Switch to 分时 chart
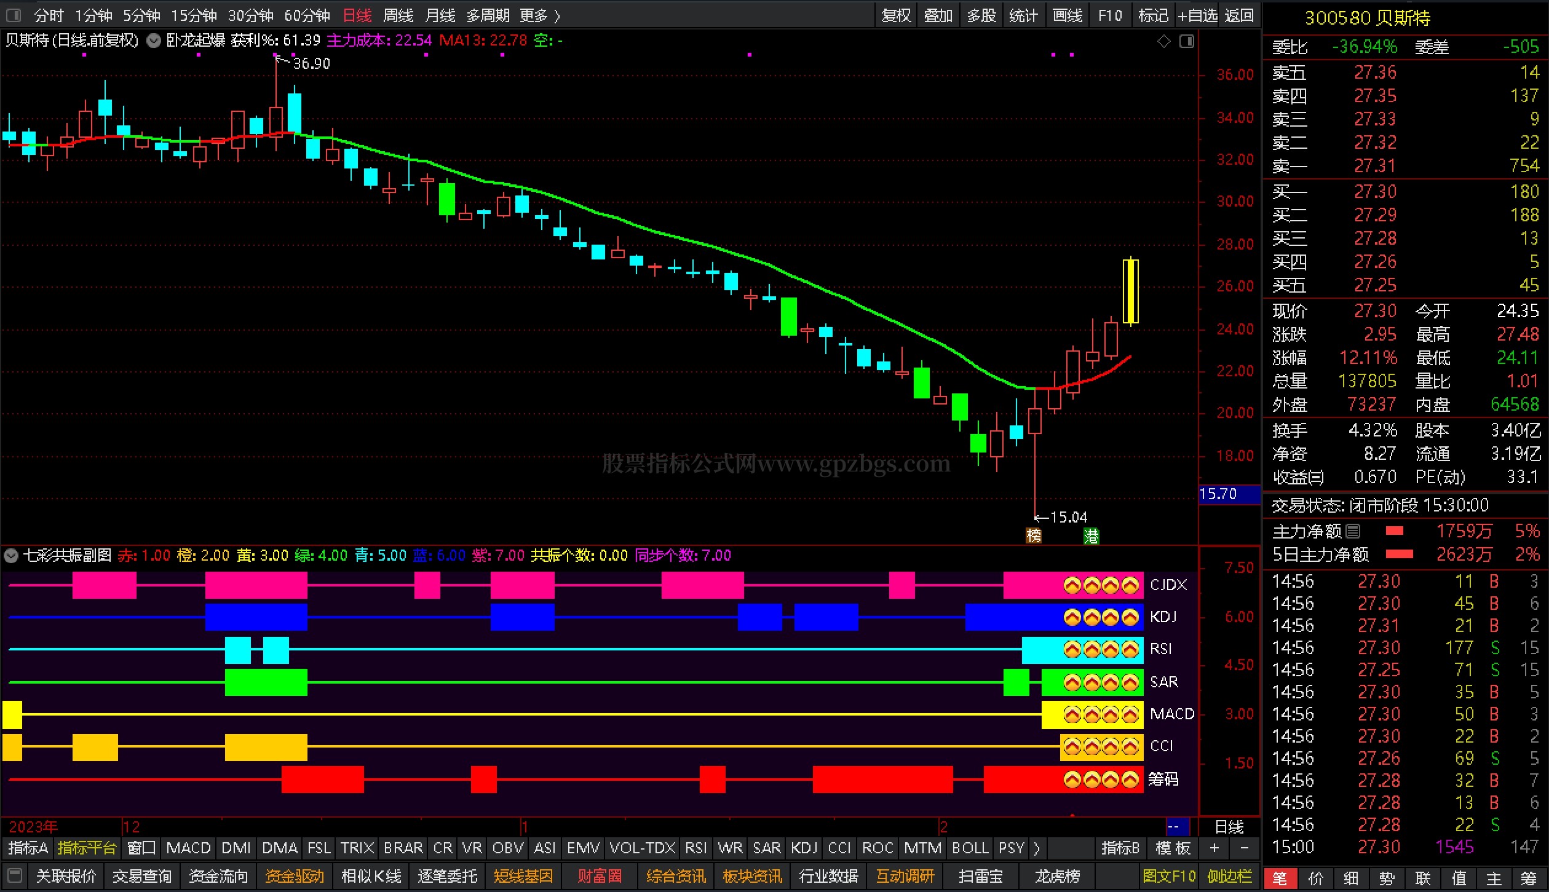The height and width of the screenshot is (892, 1549). 49,15
